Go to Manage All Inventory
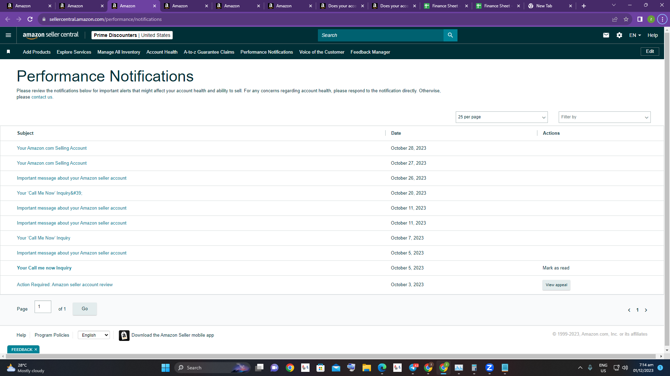 [x=119, y=52]
